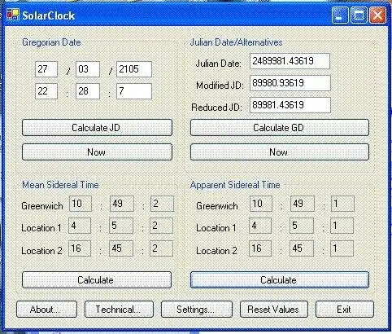Screen dimensions: 392x334
Task: Click Mean Sidereal Location 1 seconds field
Action: 161,226
